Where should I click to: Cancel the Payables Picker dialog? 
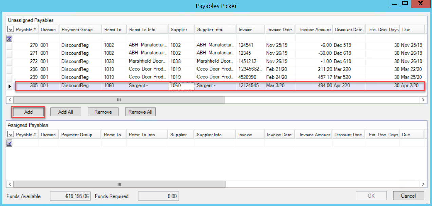tap(408, 196)
